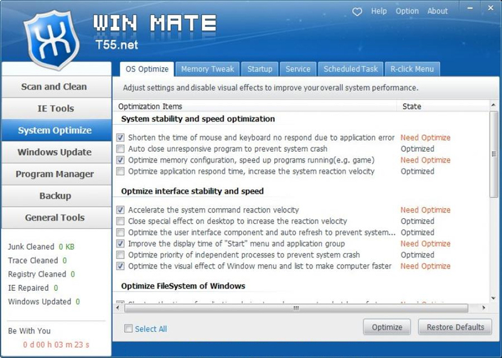502x358 pixels.
Task: Click the horizontal scrollbar thumb
Action: pyautogui.click(x=295, y=308)
